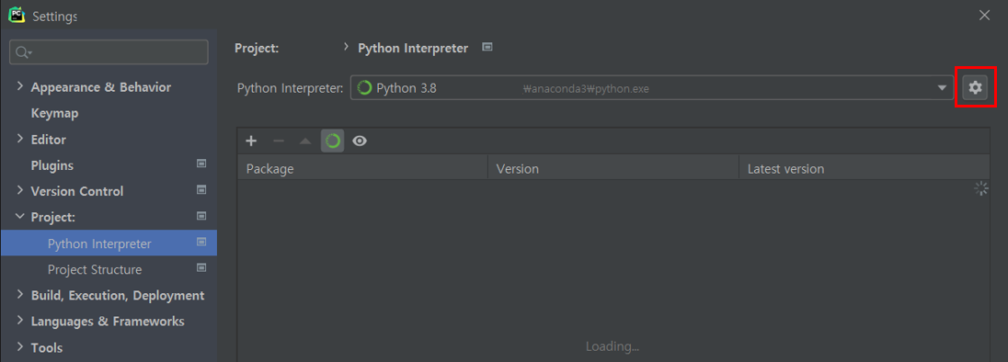1008x362 pixels.
Task: Toggle Conda package manager icon
Action: (332, 141)
